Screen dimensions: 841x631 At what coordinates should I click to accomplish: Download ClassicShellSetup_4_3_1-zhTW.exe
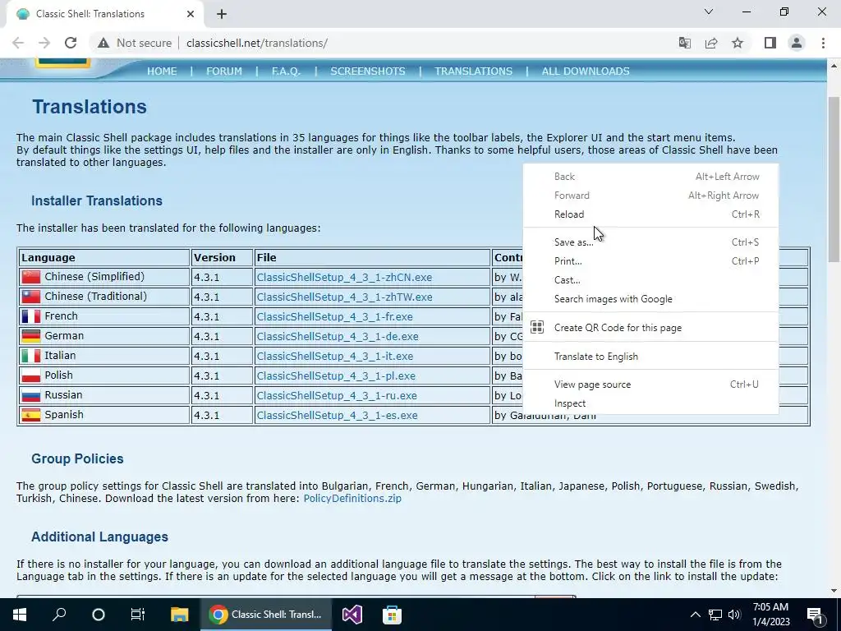pyautogui.click(x=344, y=297)
